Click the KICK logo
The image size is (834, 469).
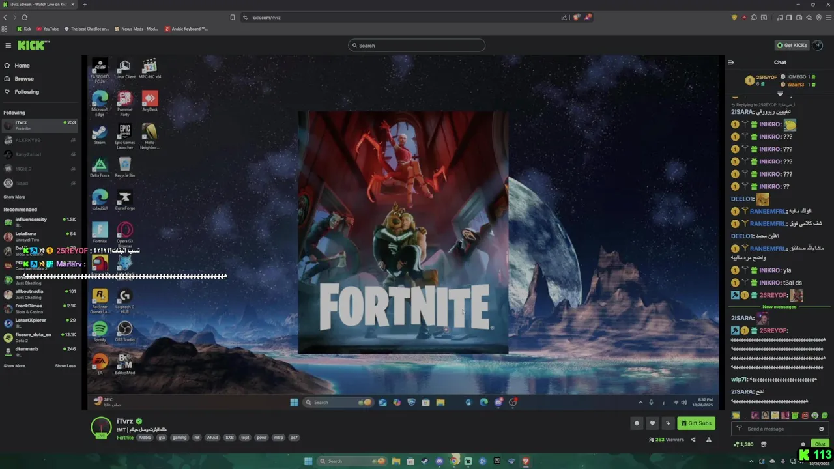32,45
